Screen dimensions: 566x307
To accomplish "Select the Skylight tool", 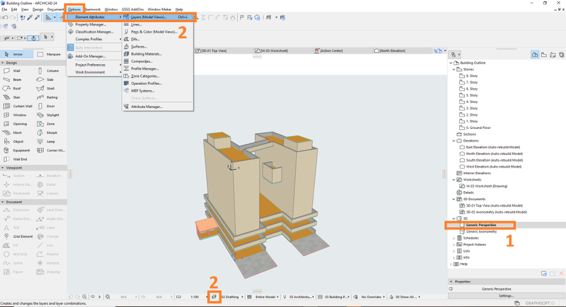I will (x=49, y=115).
